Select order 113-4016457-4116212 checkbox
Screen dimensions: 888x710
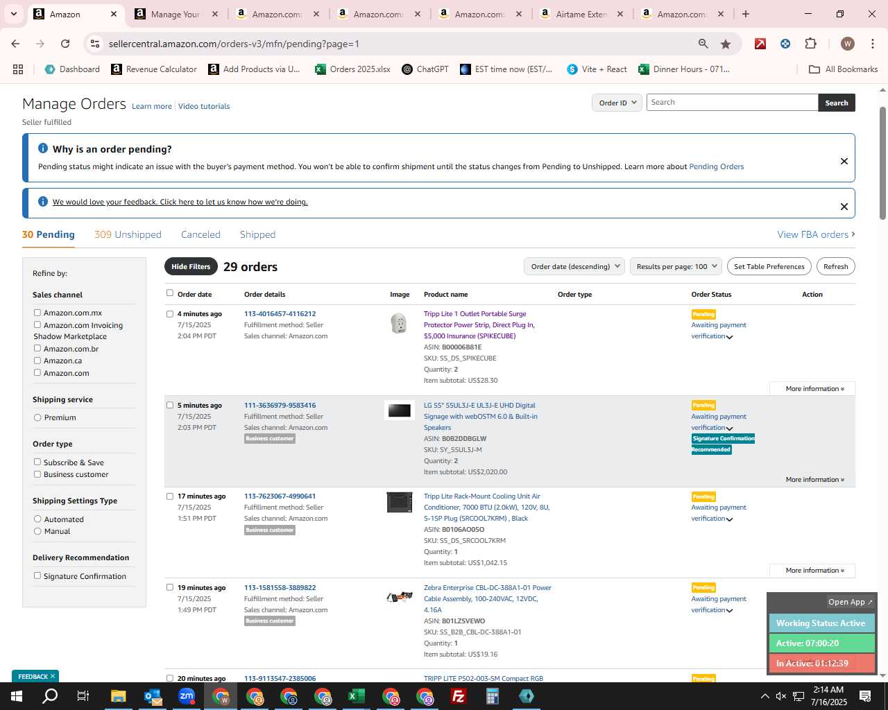point(170,314)
